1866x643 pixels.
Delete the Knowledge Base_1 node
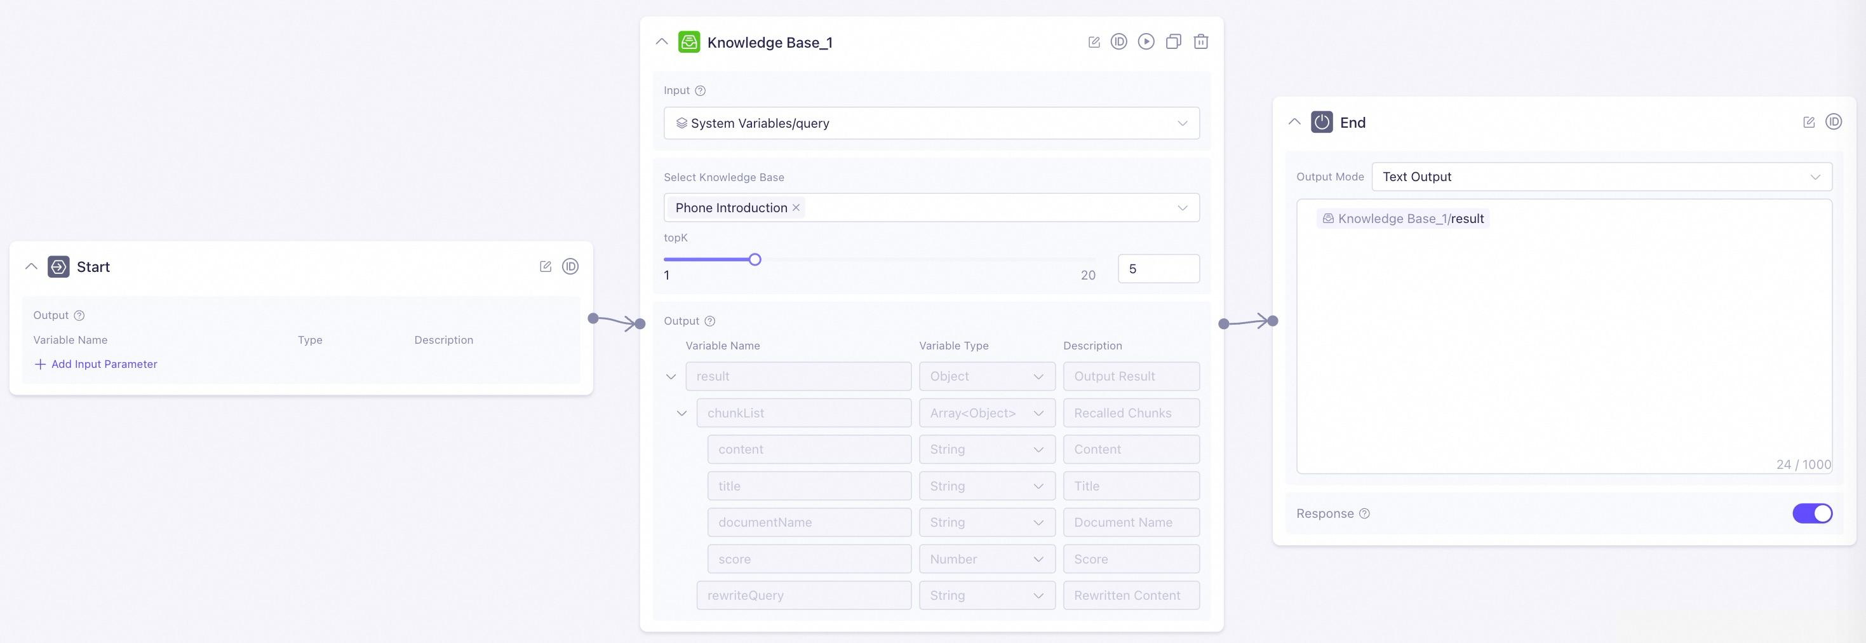pos(1201,41)
